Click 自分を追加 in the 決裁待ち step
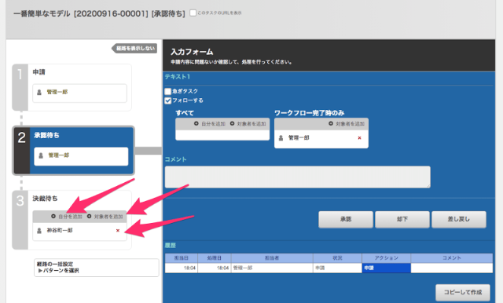Viewport: 503px width, 303px height. tap(67, 217)
